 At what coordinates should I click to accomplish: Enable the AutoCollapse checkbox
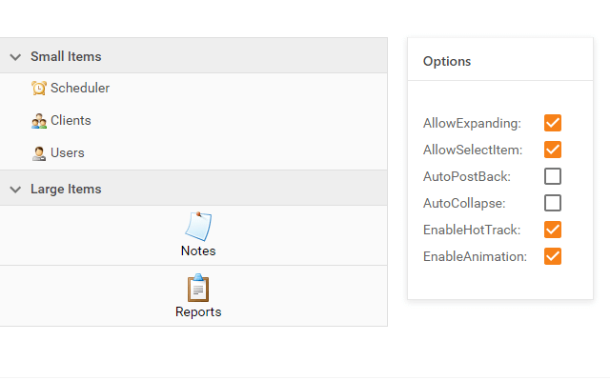click(x=553, y=203)
